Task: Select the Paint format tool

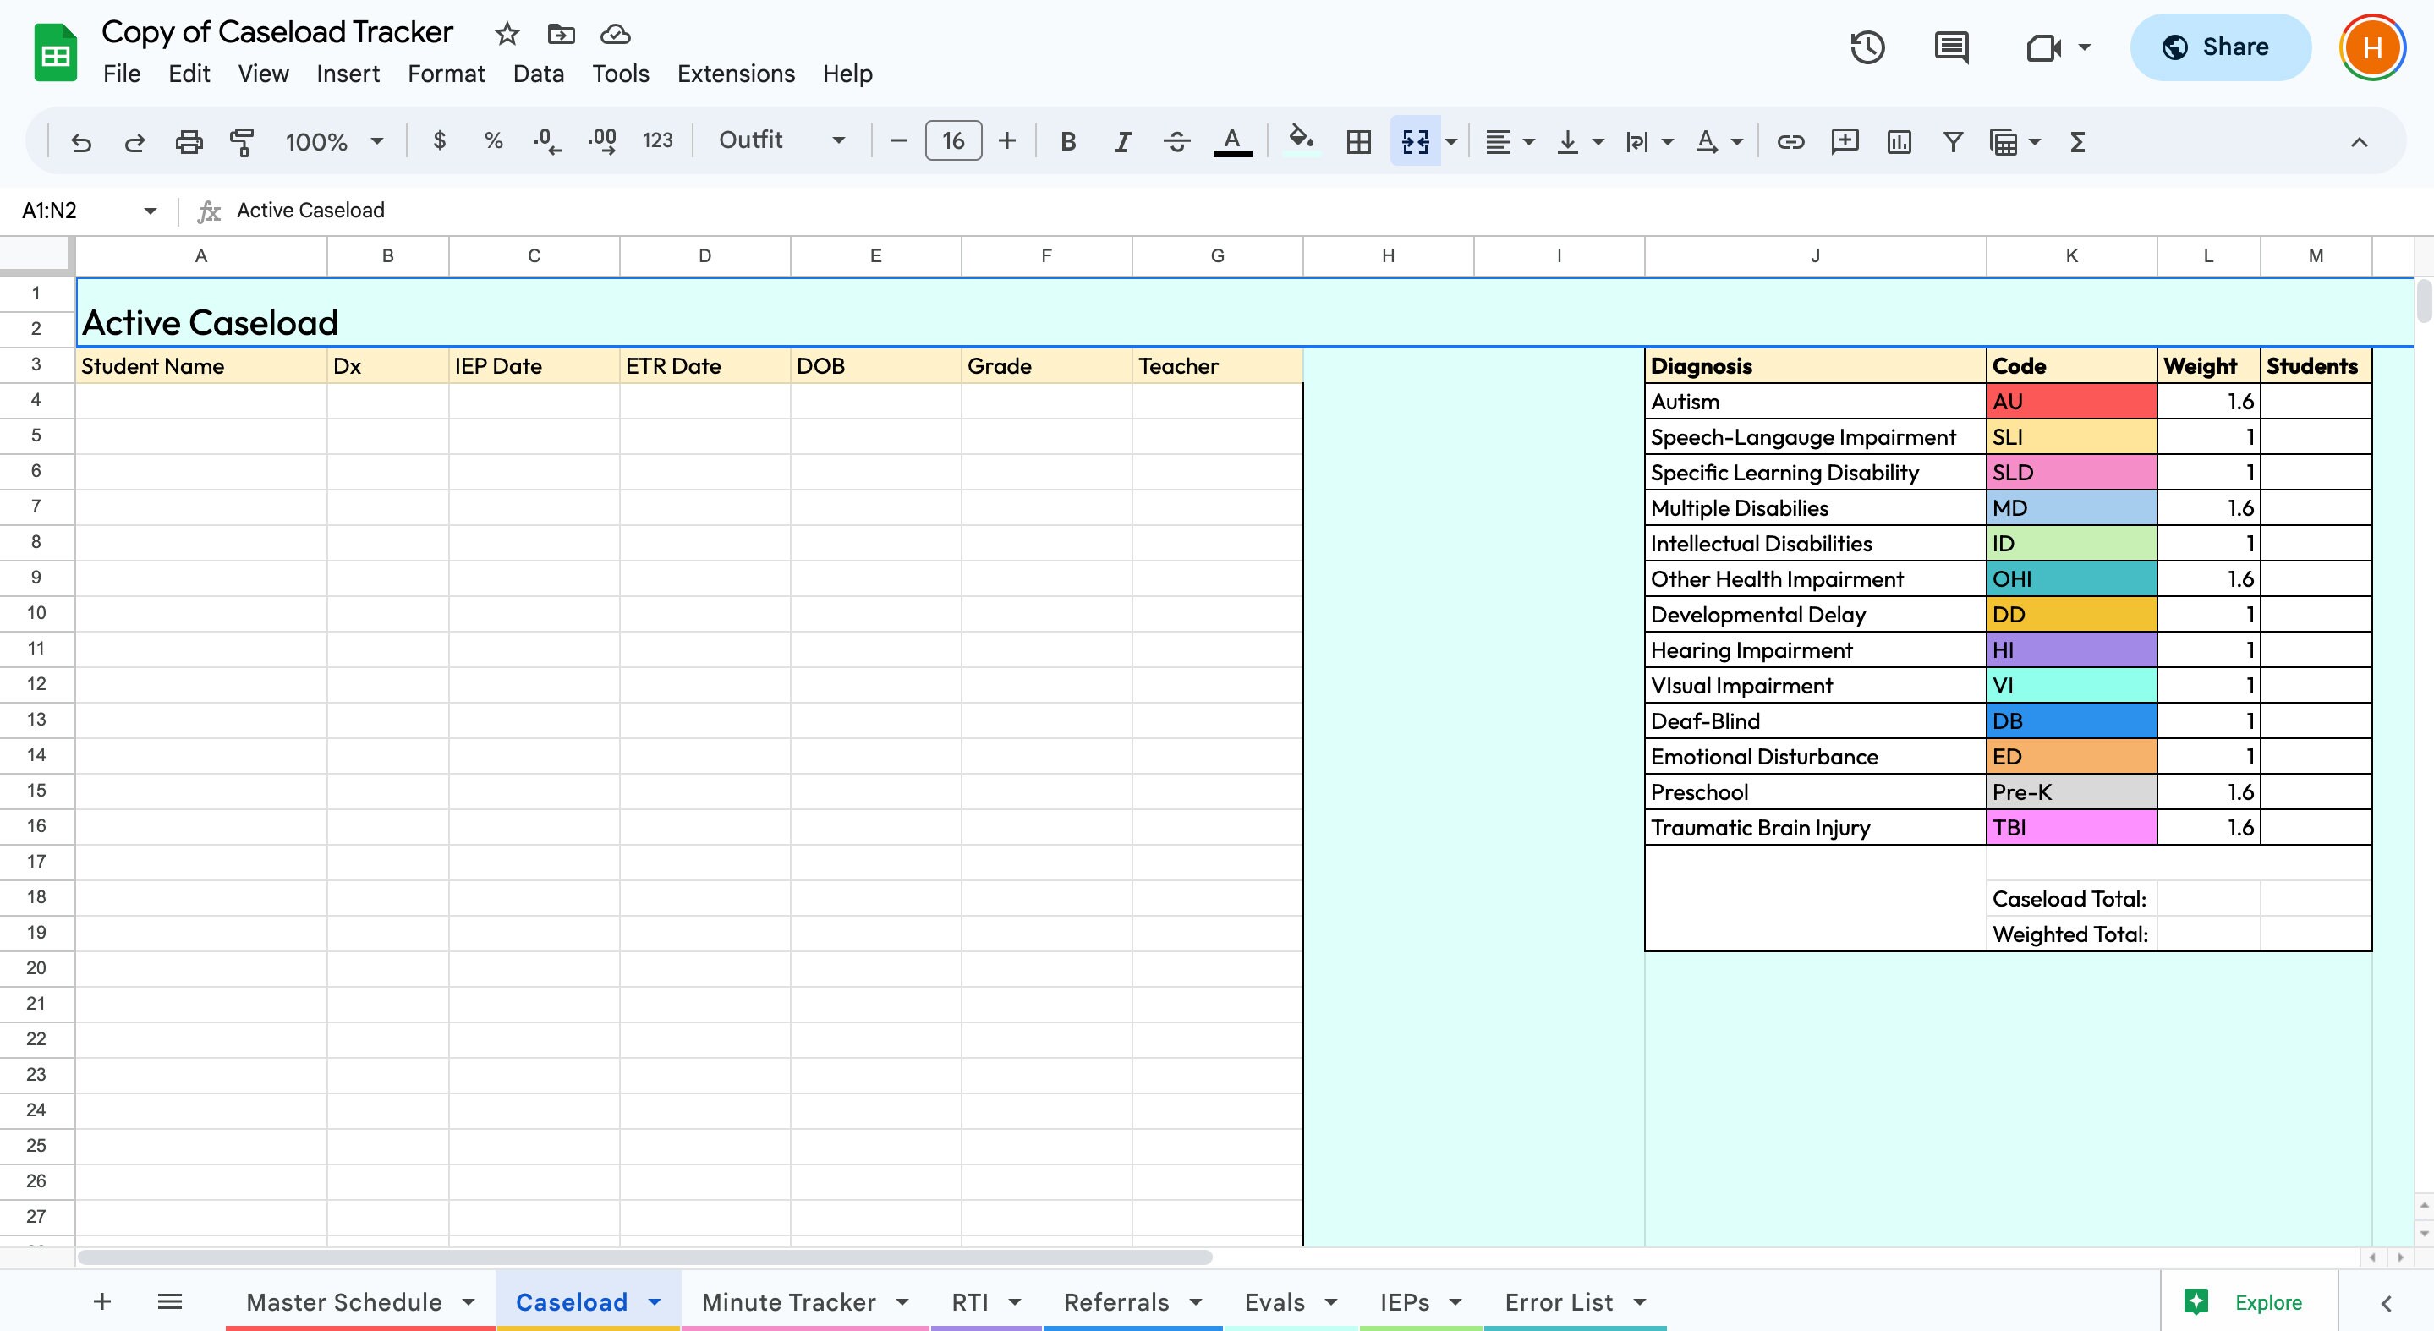Action: [242, 142]
